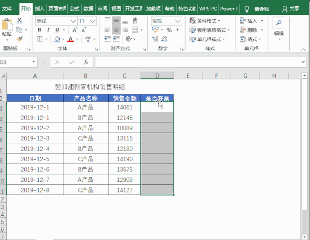Click the insert function fx icon

coord(86,62)
